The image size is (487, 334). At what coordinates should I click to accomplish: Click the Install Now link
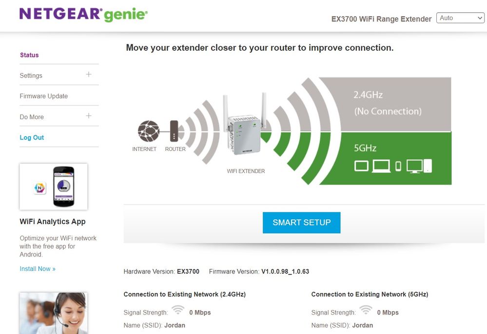[38, 269]
